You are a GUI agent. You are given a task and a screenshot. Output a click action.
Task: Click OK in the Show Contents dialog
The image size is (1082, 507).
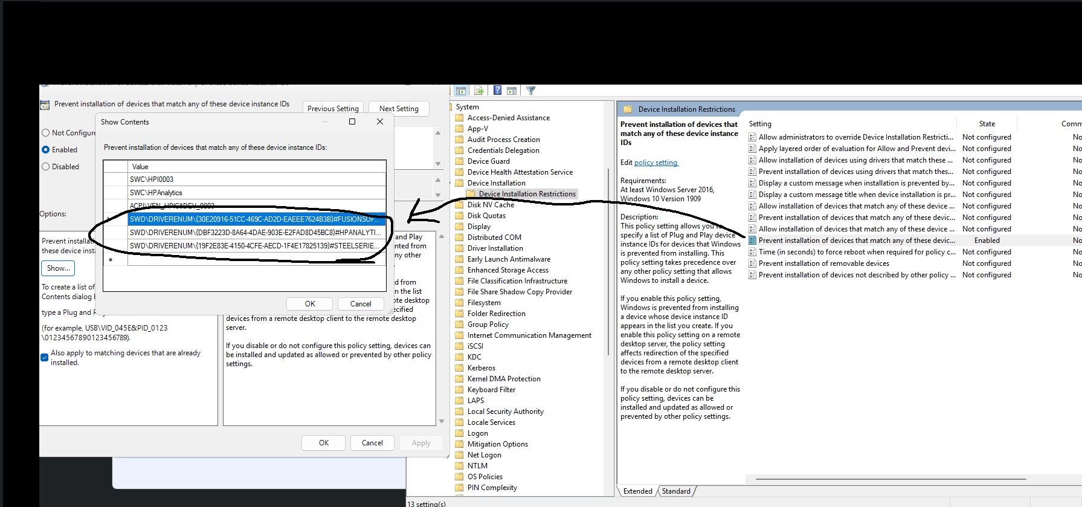[310, 304]
